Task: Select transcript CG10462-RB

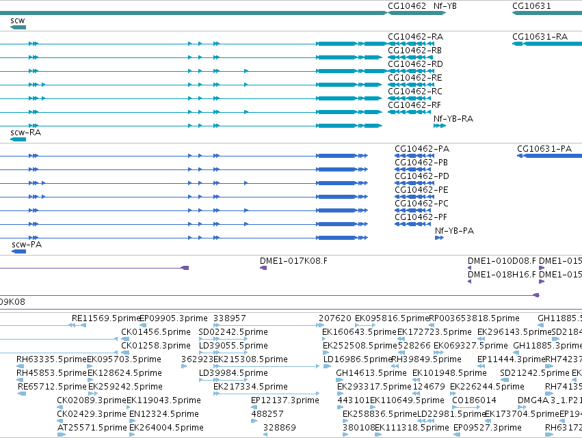Action: pos(414,51)
